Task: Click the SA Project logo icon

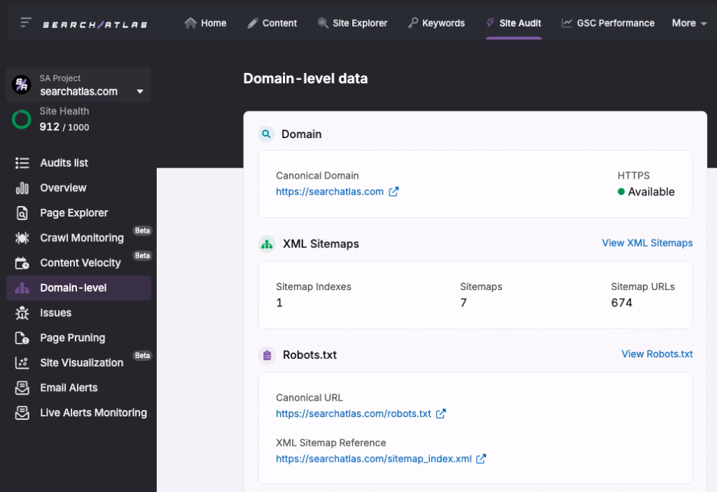Action: (22, 84)
